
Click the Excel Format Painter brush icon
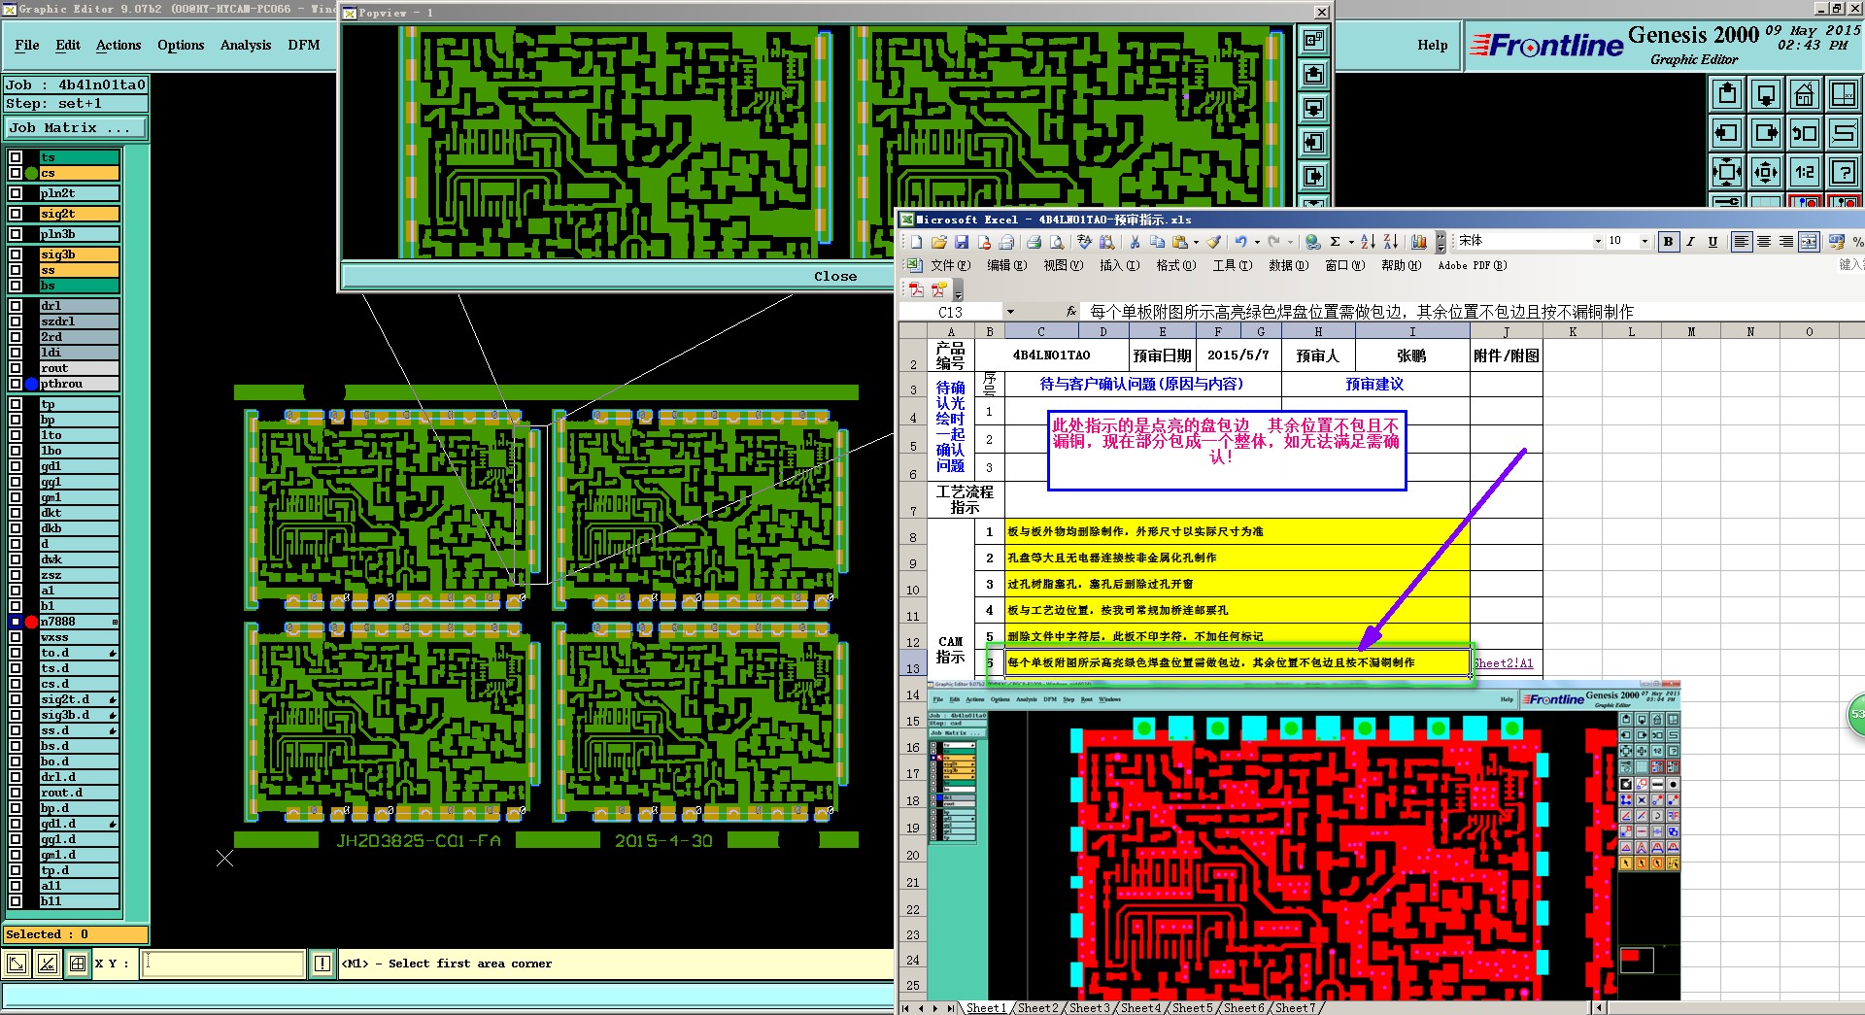tap(1213, 242)
